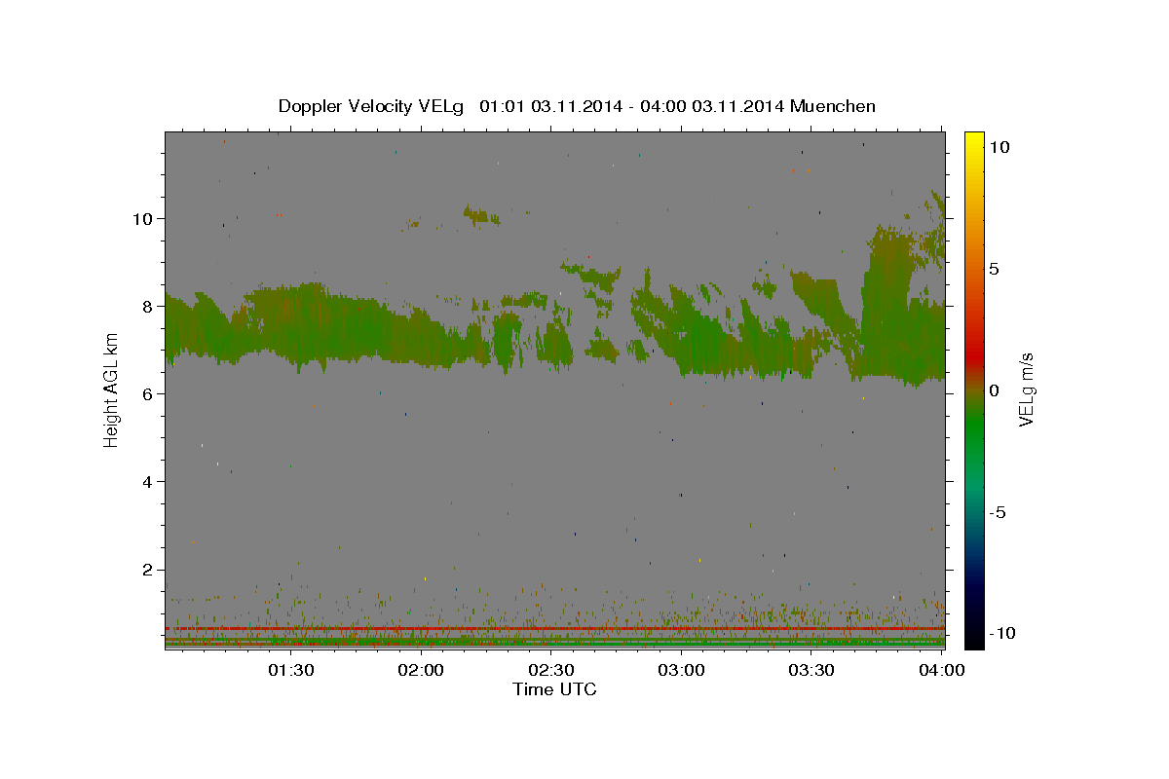Click the 02:00 time tick label
This screenshot has height=779, width=1169.
coord(422,670)
